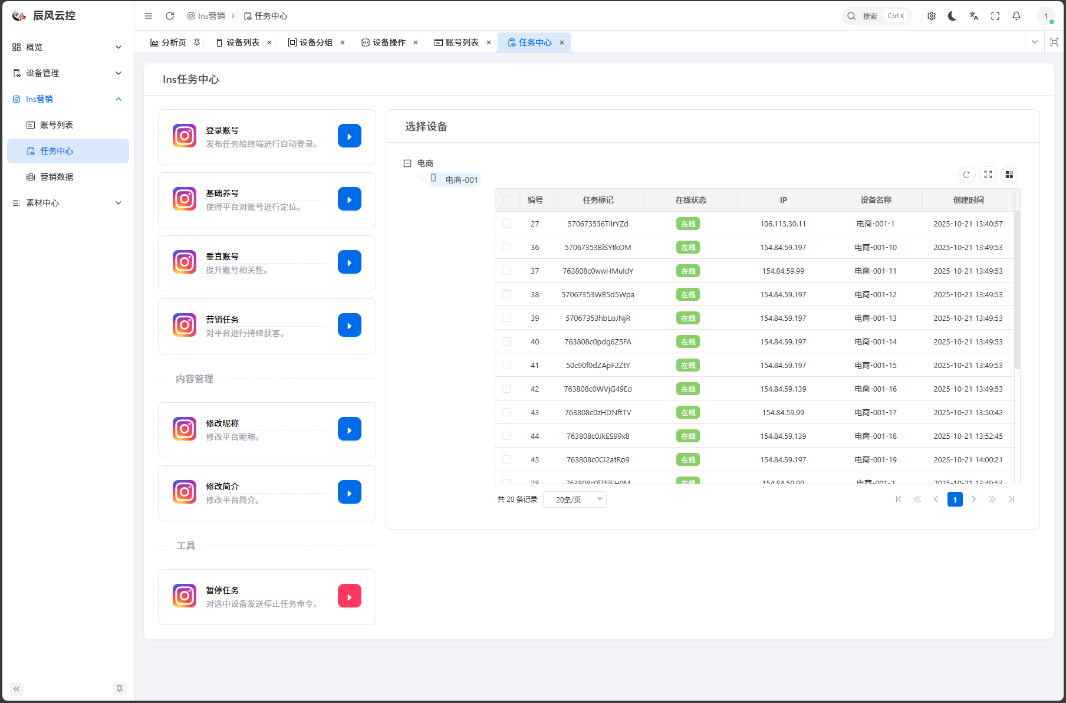Screen dimensions: 1066x703
Task: Open column settings grid icon above table
Action: coord(1009,175)
